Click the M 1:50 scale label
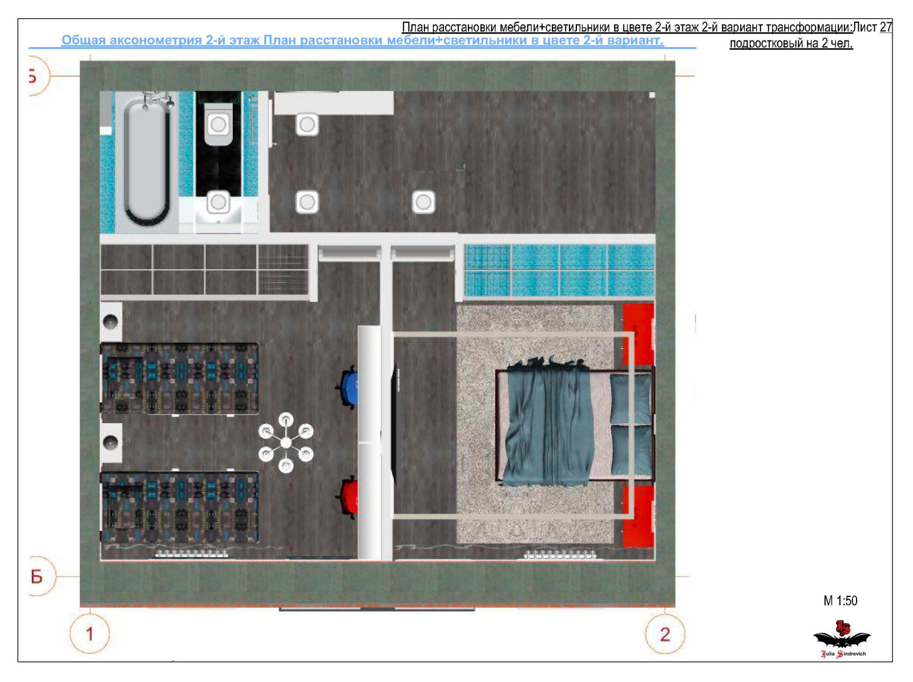This screenshot has height=682, width=913. click(840, 600)
